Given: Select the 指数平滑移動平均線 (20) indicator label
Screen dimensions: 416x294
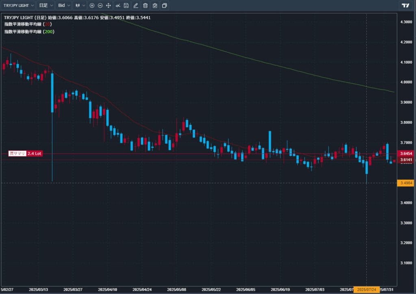Looking at the screenshot, I should [28, 24].
